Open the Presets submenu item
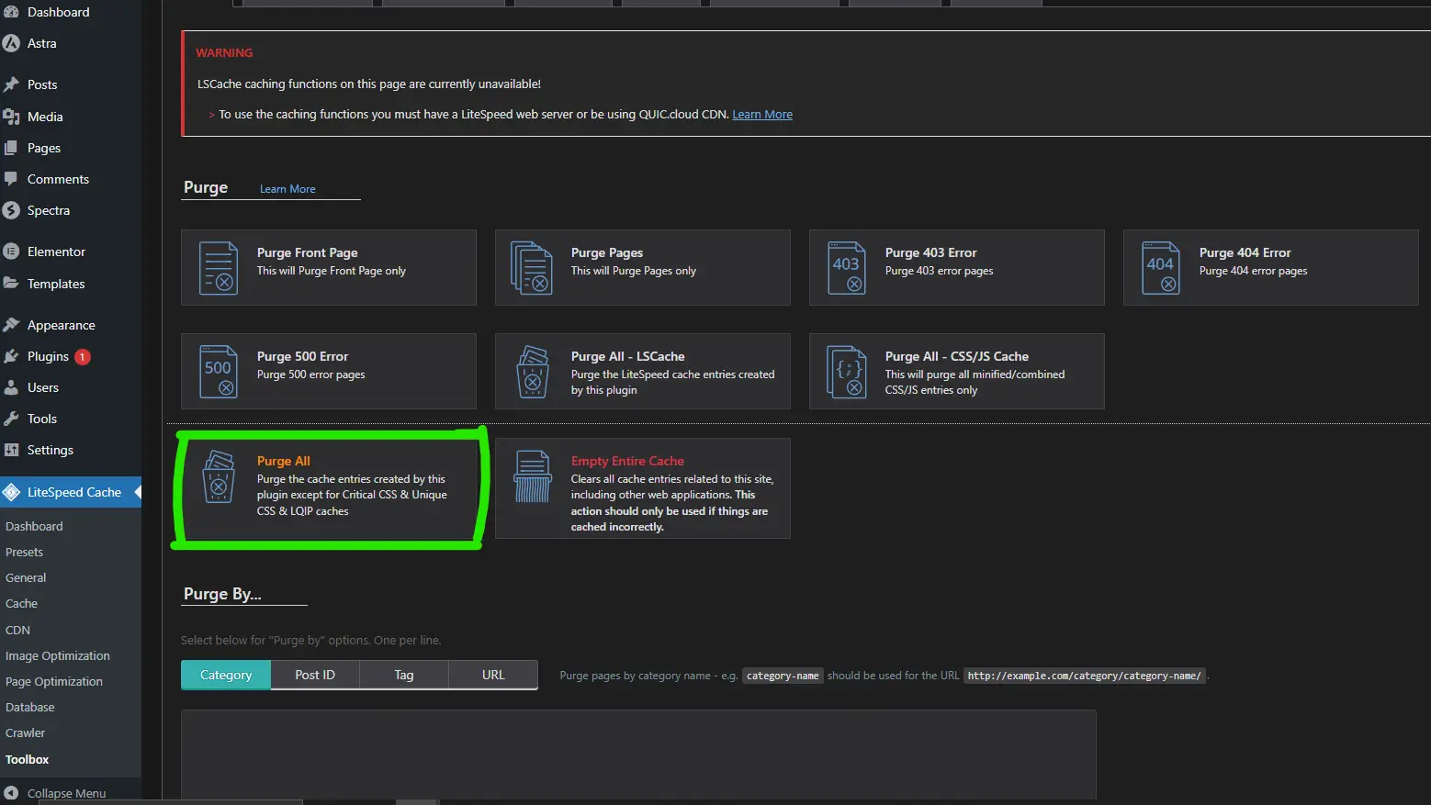 [x=24, y=552]
